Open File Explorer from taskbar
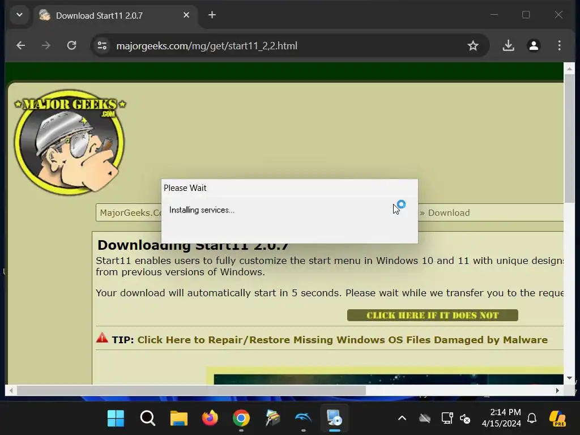Image resolution: width=580 pixels, height=435 pixels. point(178,419)
